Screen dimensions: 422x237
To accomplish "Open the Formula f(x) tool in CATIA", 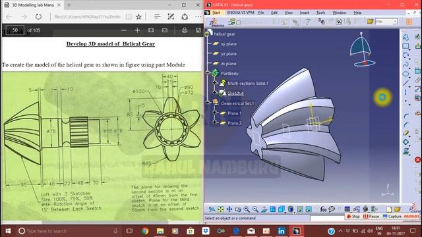I will (x=323, y=209).
